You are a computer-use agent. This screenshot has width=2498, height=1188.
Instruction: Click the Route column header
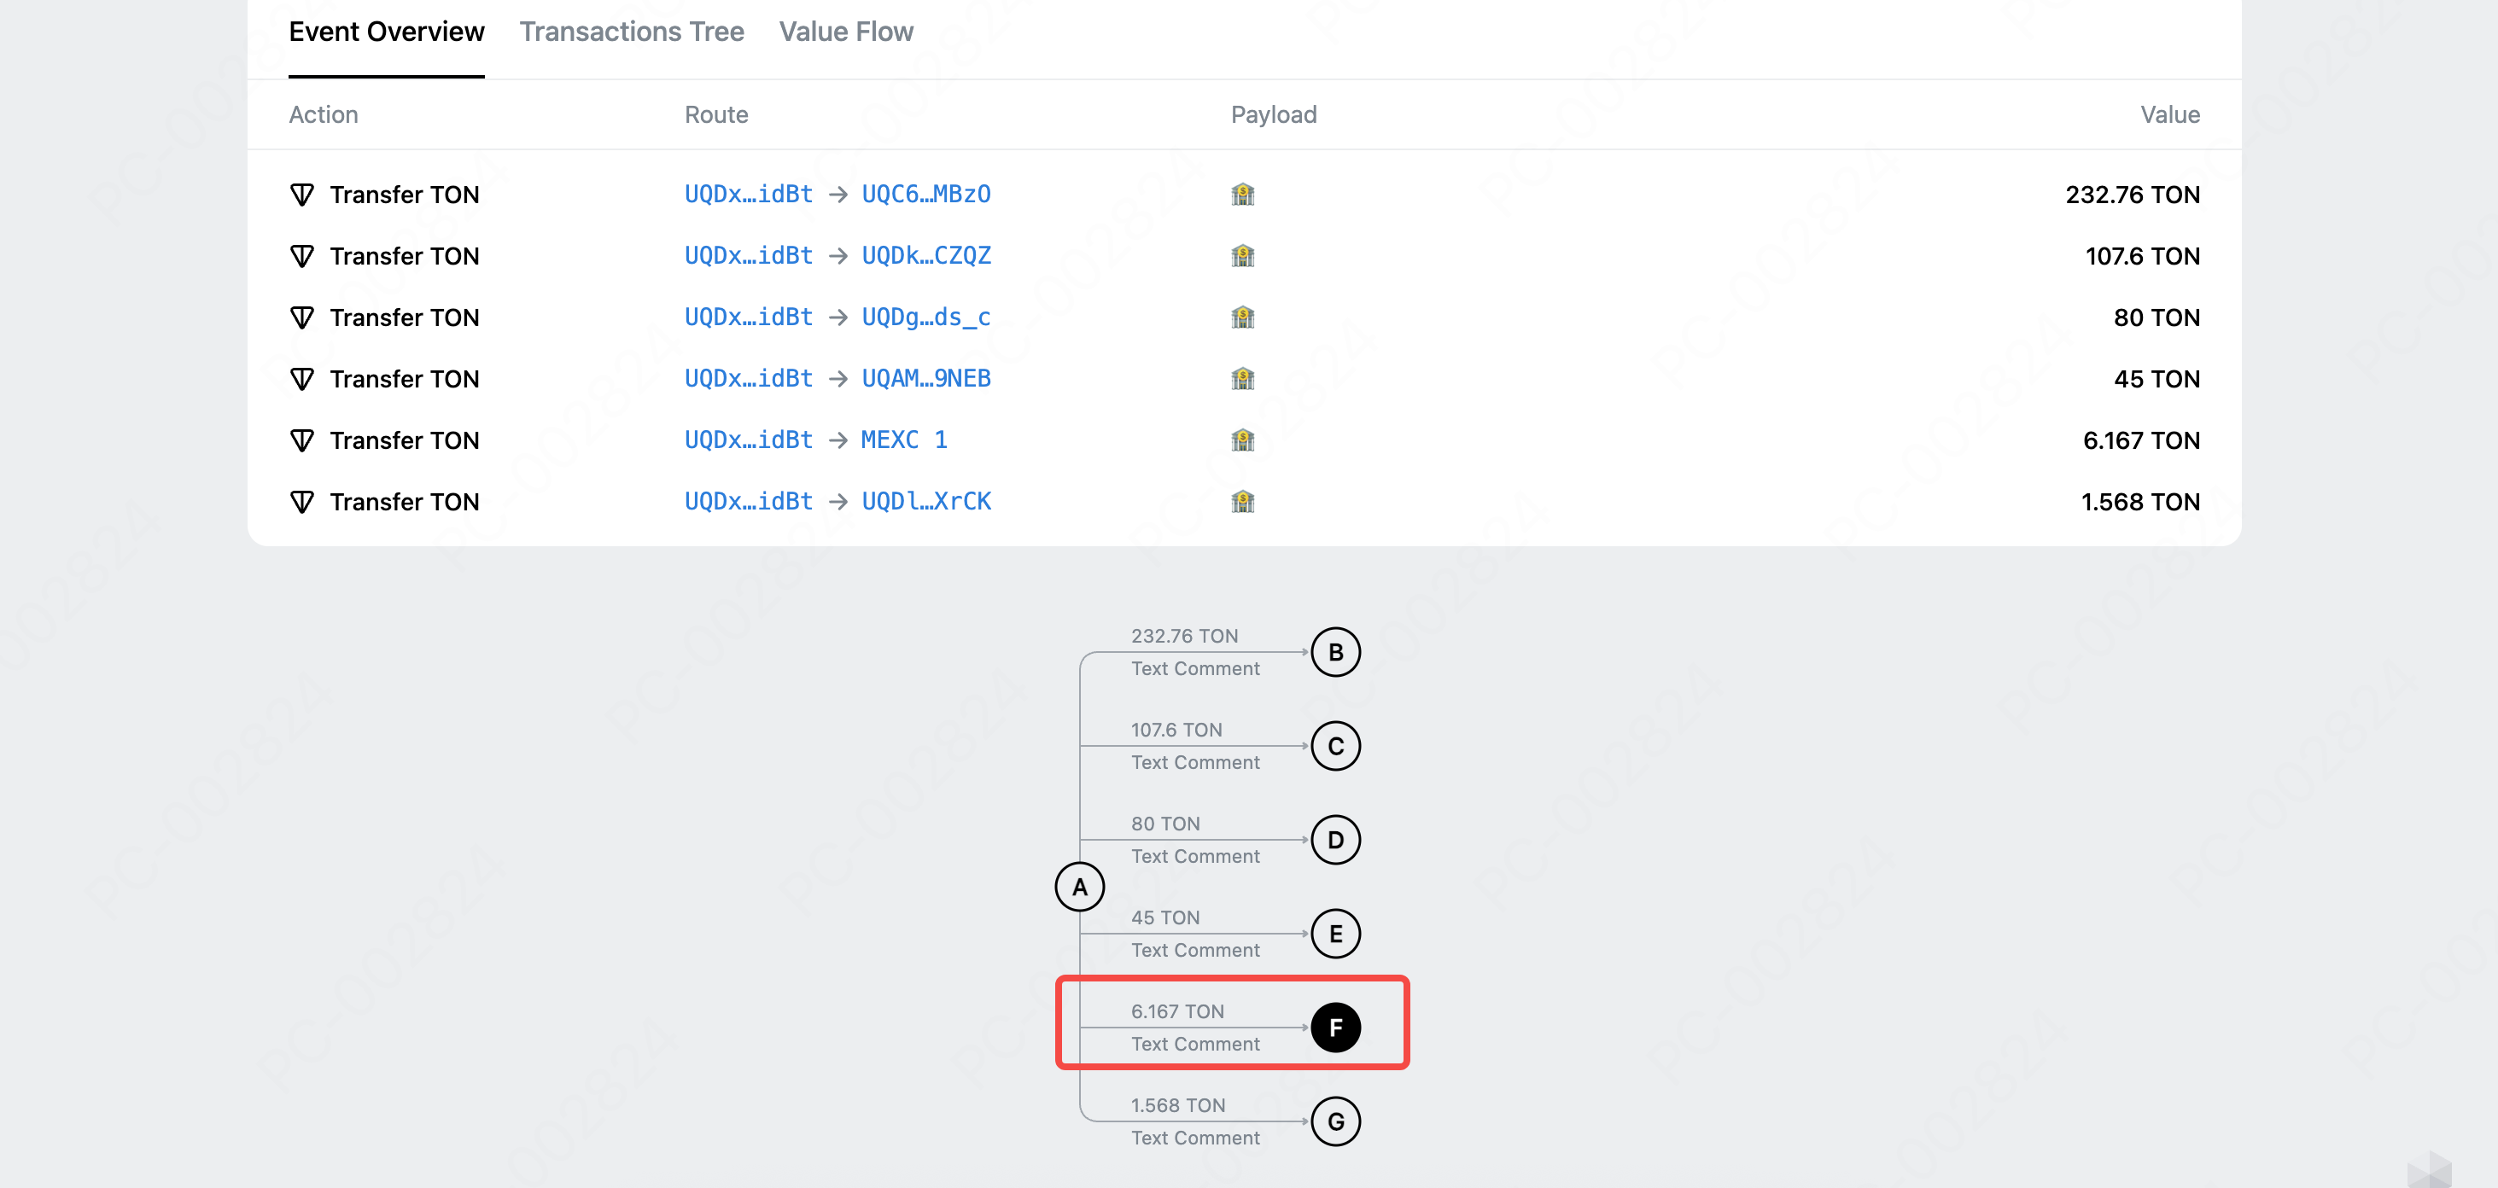[x=715, y=114]
